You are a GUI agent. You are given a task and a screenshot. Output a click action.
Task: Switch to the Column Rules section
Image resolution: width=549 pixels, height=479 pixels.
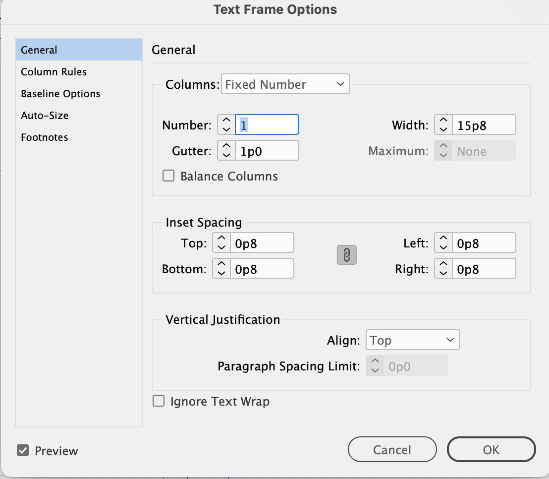pyautogui.click(x=54, y=72)
